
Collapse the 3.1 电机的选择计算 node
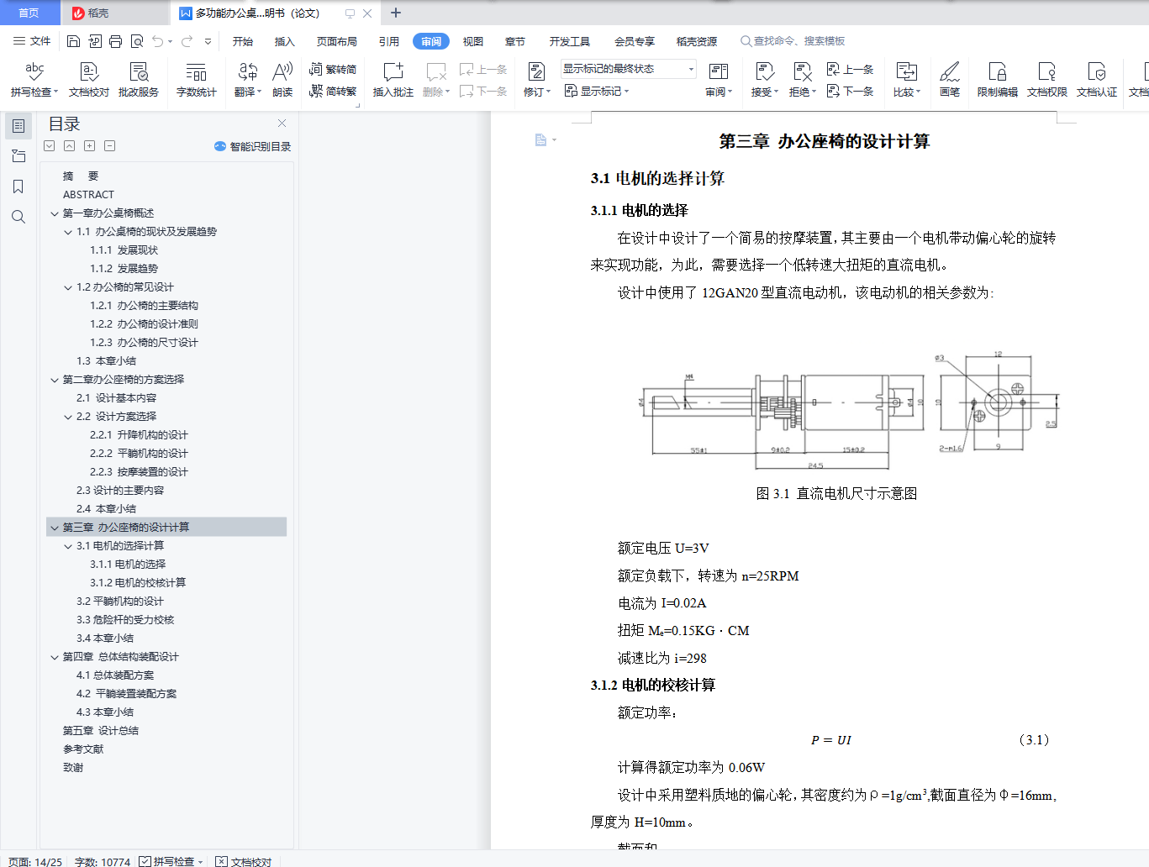tap(68, 546)
